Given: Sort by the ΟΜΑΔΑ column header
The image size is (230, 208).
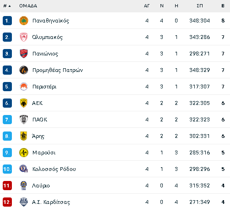Looking at the screenshot, I should 28,6.
